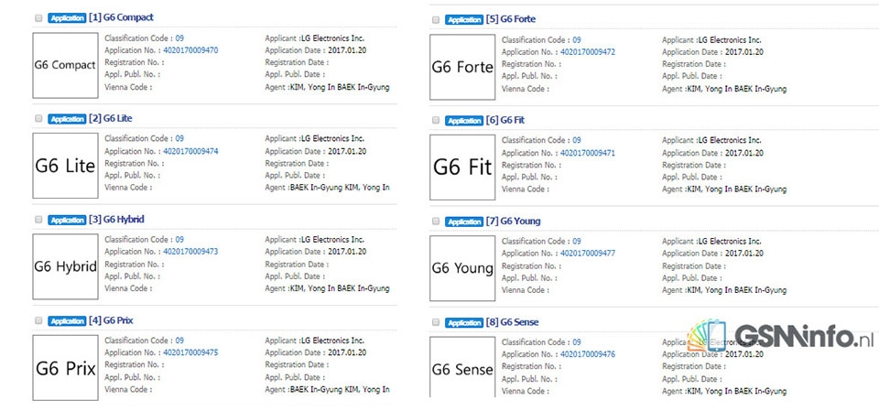Screen dimensions: 879x411
Task: Click the Application badge for G6 Sense
Action: [x=463, y=322]
